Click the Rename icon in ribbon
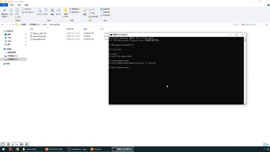 click(x=58, y=12)
